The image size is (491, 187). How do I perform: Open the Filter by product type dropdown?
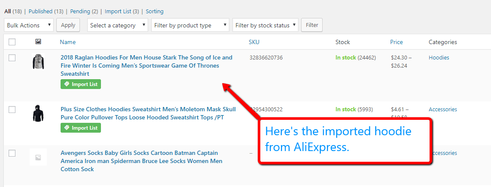click(190, 25)
